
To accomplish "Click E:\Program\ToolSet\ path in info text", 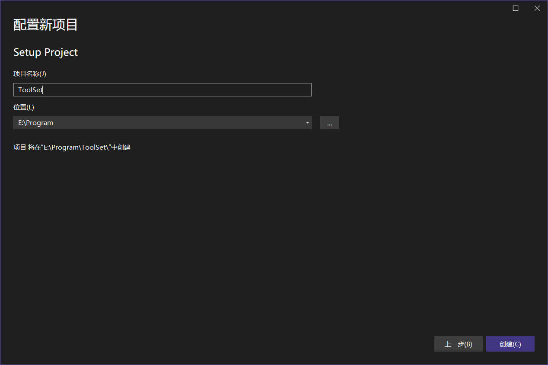I will 76,147.
